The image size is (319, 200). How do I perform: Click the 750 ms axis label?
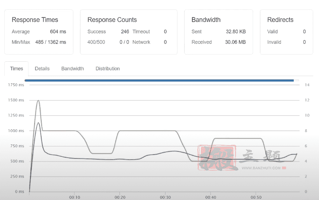pyautogui.click(x=17, y=146)
